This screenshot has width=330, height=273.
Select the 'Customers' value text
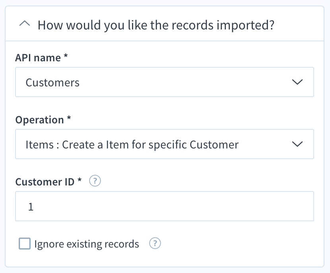(x=52, y=82)
